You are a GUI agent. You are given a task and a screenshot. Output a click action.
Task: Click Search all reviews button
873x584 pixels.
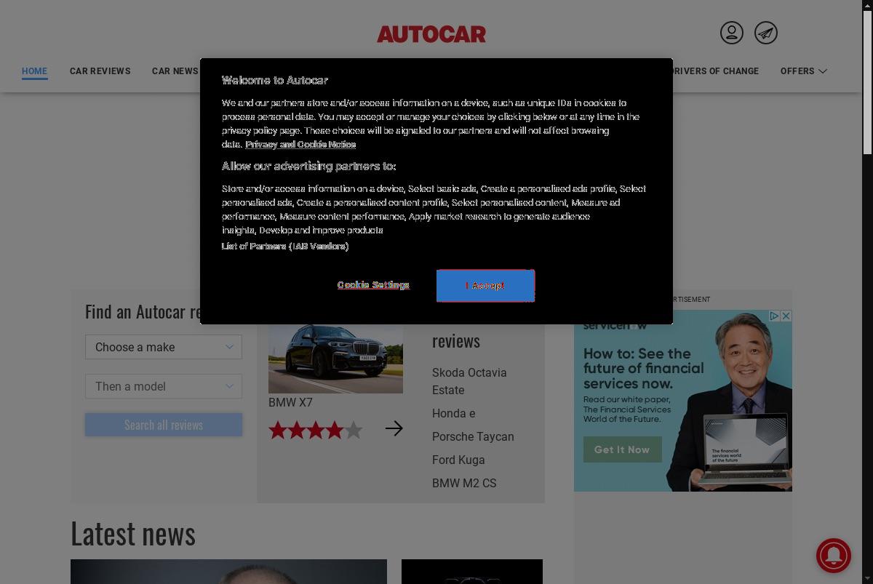pos(164,425)
